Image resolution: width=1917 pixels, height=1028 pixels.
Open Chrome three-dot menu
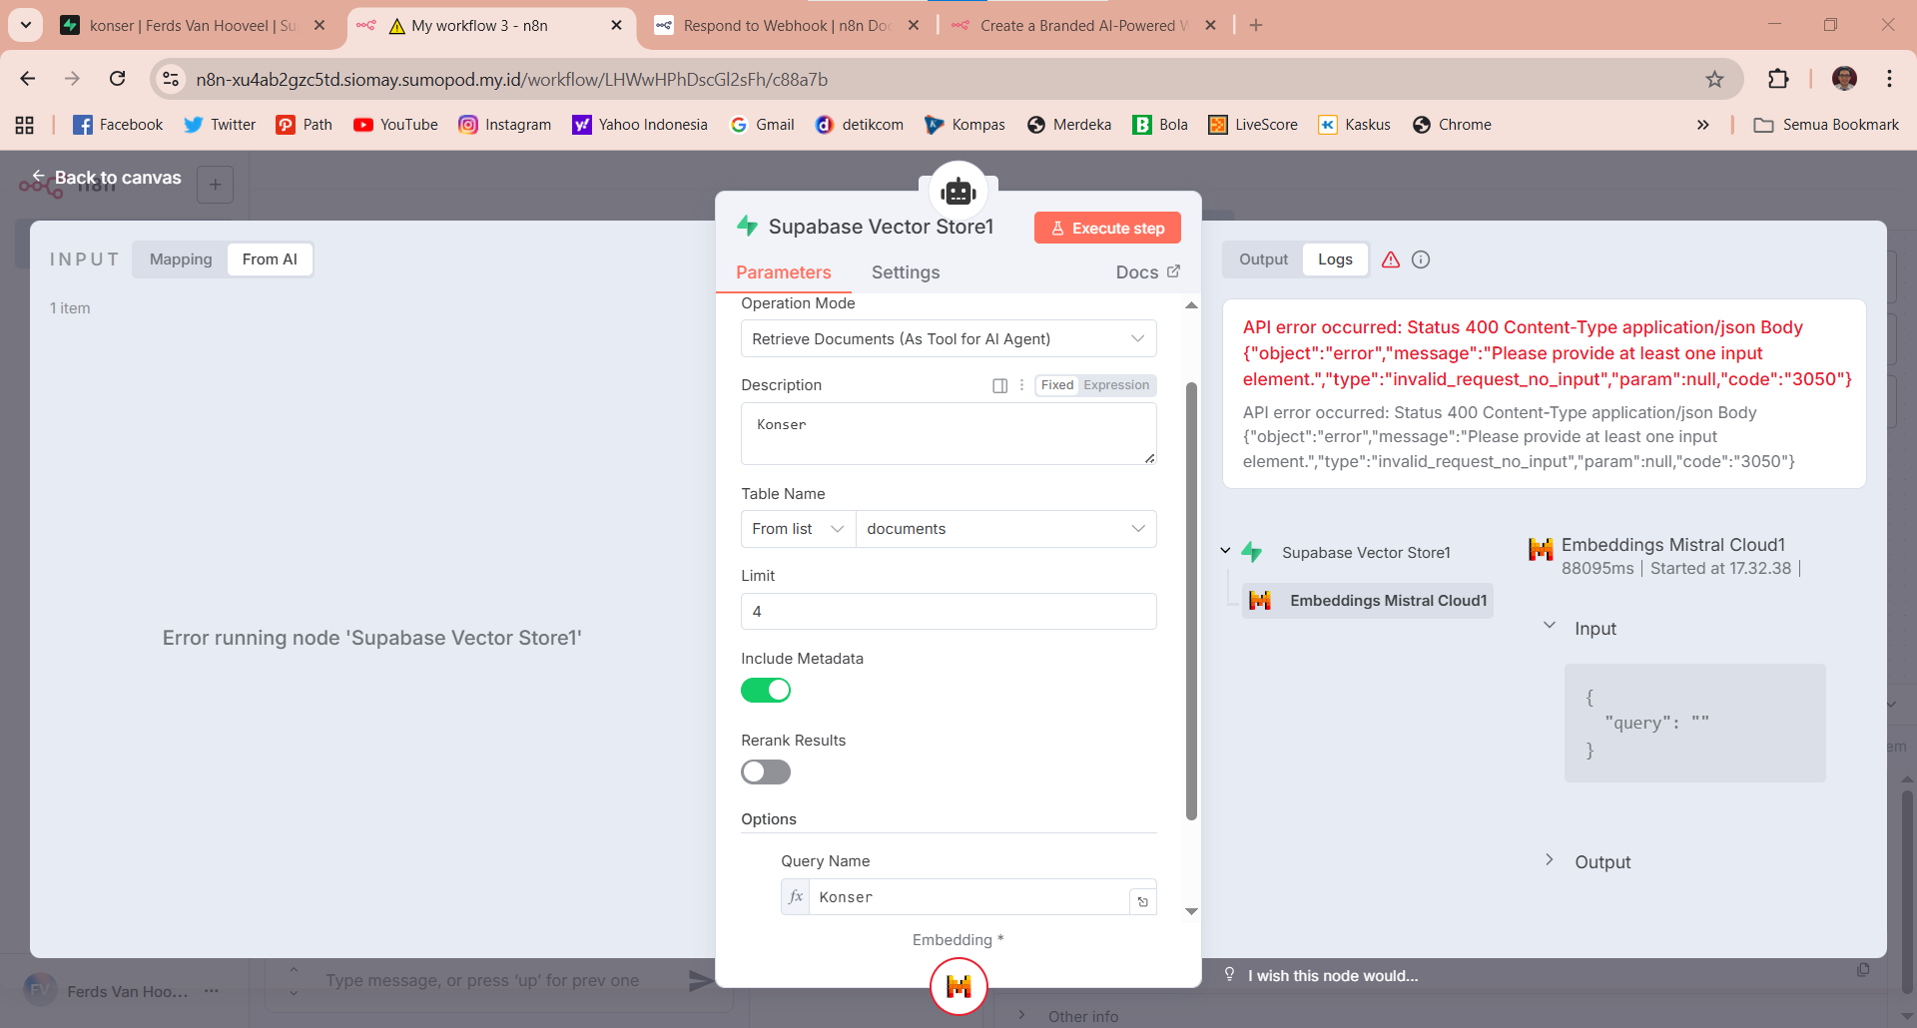tap(1889, 79)
